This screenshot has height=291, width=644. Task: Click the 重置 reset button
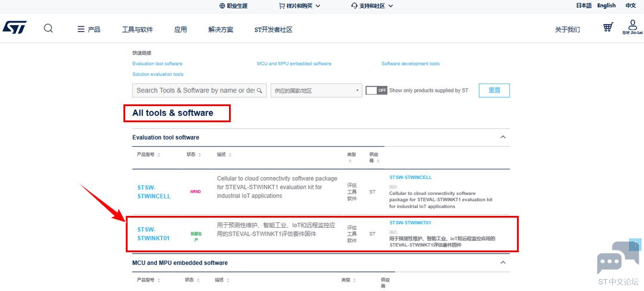point(494,91)
